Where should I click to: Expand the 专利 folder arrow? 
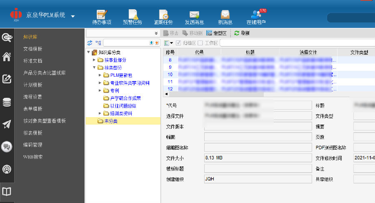tap(100, 90)
